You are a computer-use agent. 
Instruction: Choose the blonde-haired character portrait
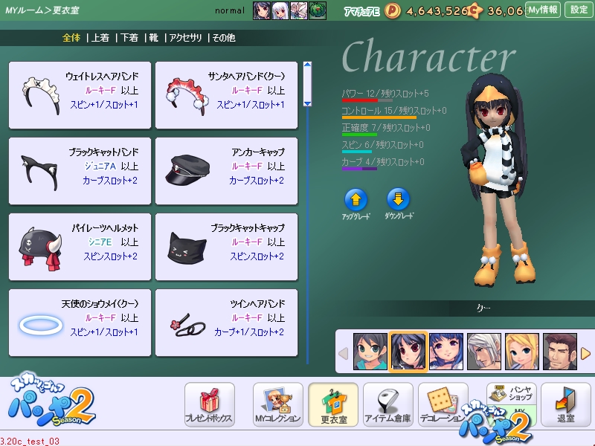tap(522, 351)
